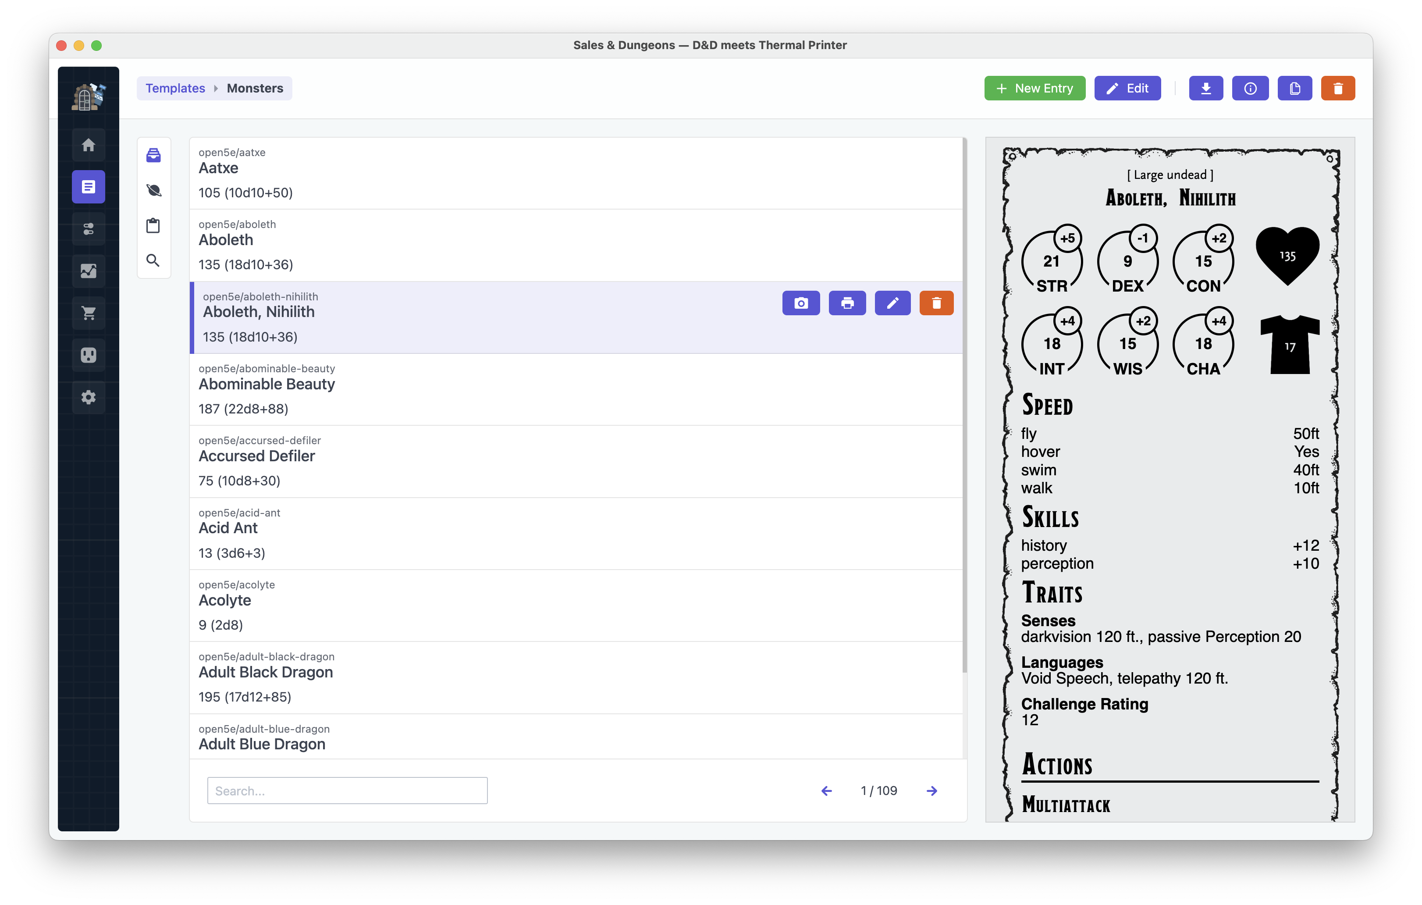Click the camera screenshot icon for Aboleth, Nihilith

click(801, 303)
